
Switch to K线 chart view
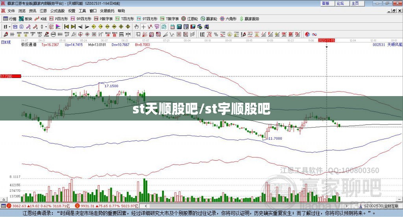pos(41,19)
